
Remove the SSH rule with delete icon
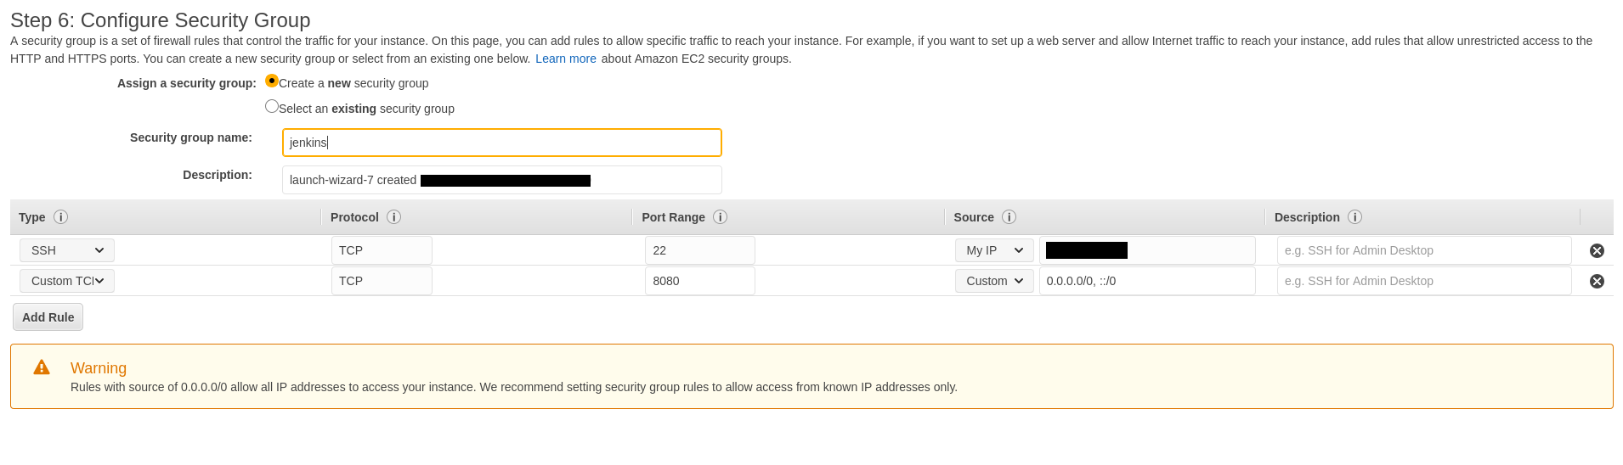coord(1597,250)
